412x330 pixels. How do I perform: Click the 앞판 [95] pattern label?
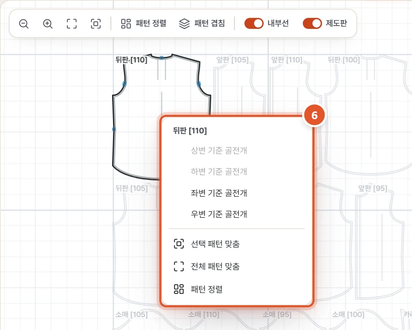pos(373,188)
